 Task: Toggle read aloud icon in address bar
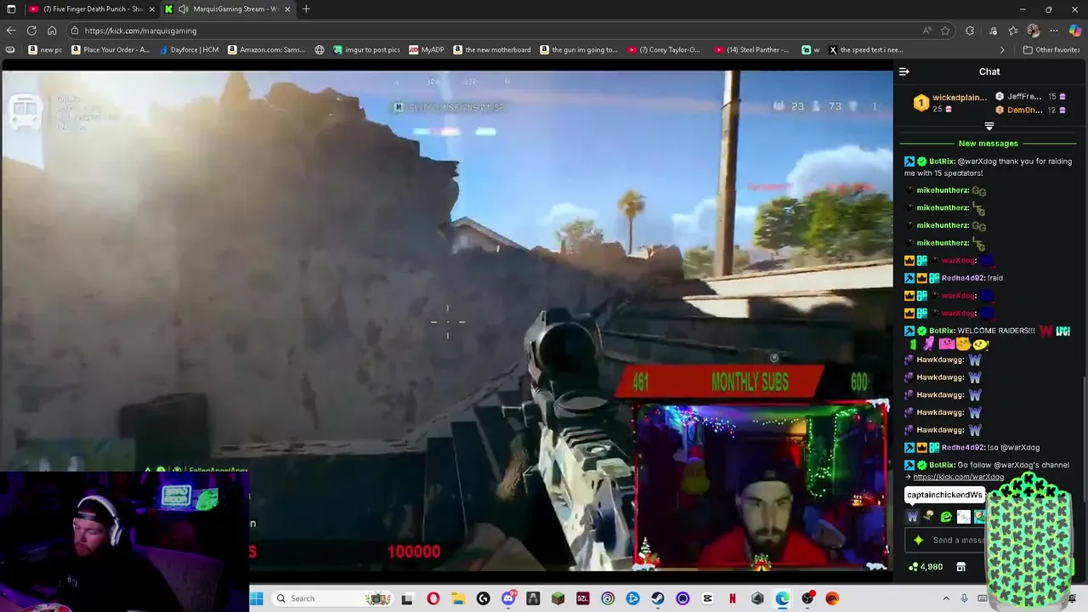(x=927, y=31)
